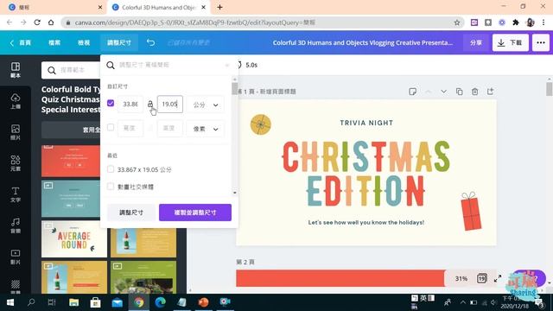
Task: Open the Templates sidebar panel
Action: click(x=16, y=70)
